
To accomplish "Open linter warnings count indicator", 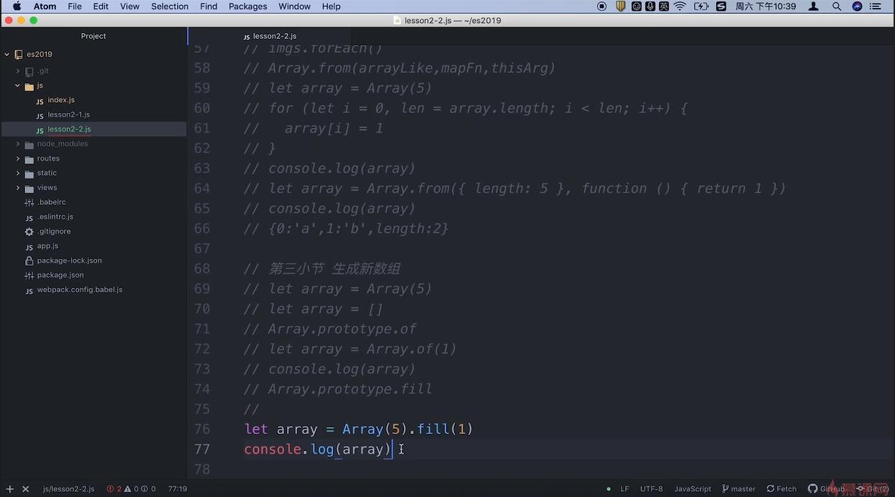I will click(x=130, y=489).
